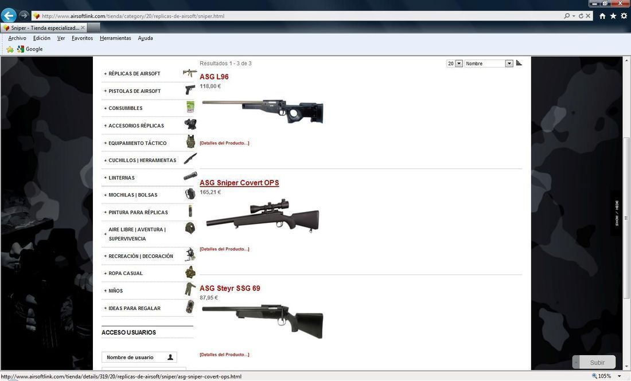631x381 pixels.
Task: Click the browser Forward arrow button
Action: tap(24, 15)
